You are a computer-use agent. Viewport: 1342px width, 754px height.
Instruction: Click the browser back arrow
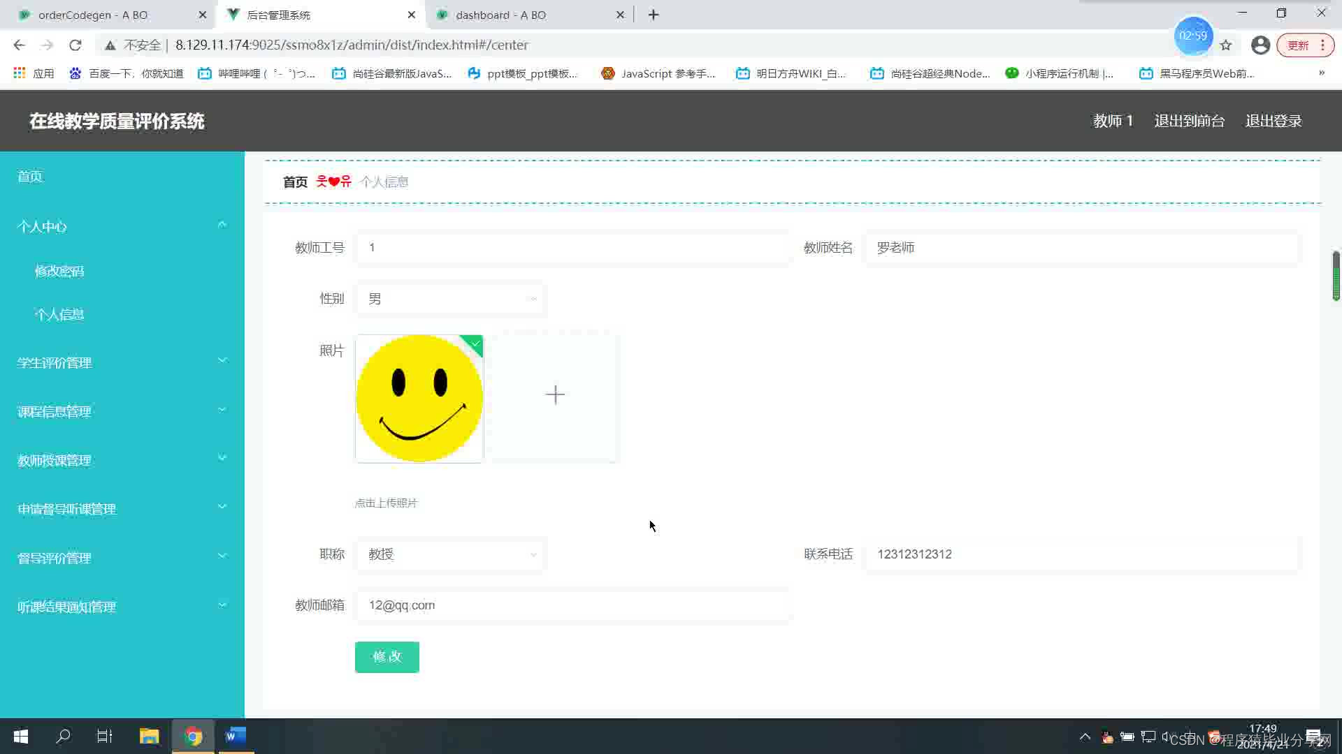coord(19,45)
